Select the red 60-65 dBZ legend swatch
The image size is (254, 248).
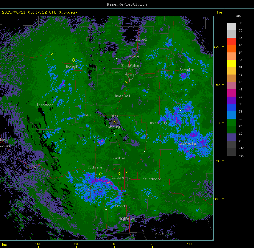(x=232, y=42)
